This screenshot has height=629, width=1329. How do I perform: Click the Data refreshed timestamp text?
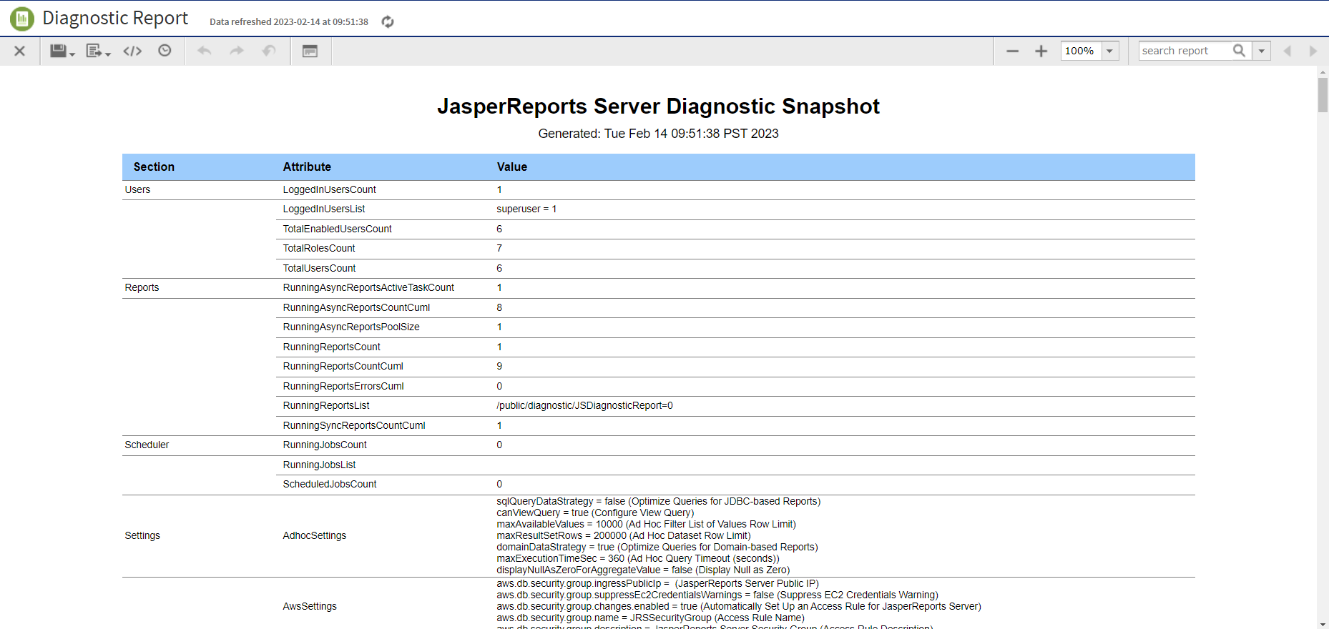tap(289, 22)
